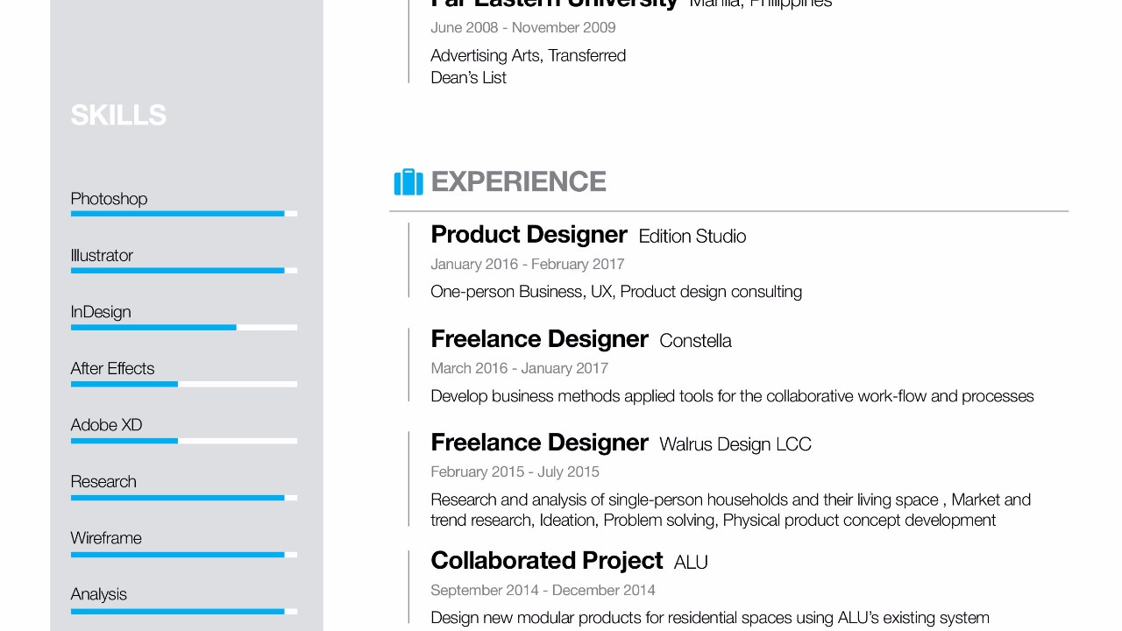Click the Edition Studio company name
This screenshot has width=1122, height=631.
(692, 237)
